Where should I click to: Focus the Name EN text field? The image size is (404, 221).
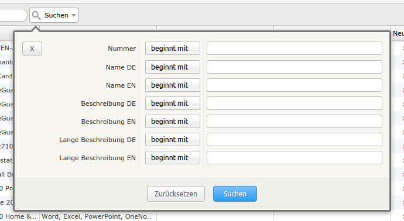(x=295, y=85)
